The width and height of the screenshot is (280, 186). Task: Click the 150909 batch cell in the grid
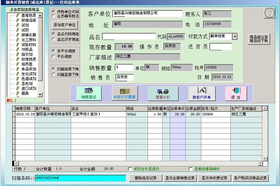click(x=216, y=114)
